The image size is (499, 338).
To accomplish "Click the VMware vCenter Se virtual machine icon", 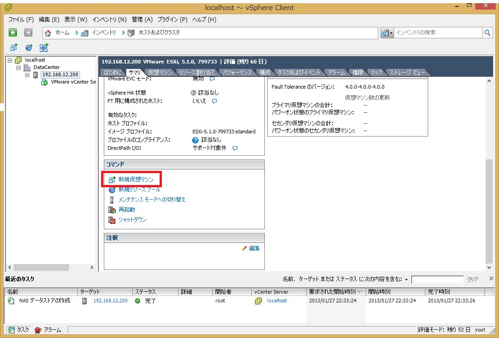I will 44,82.
